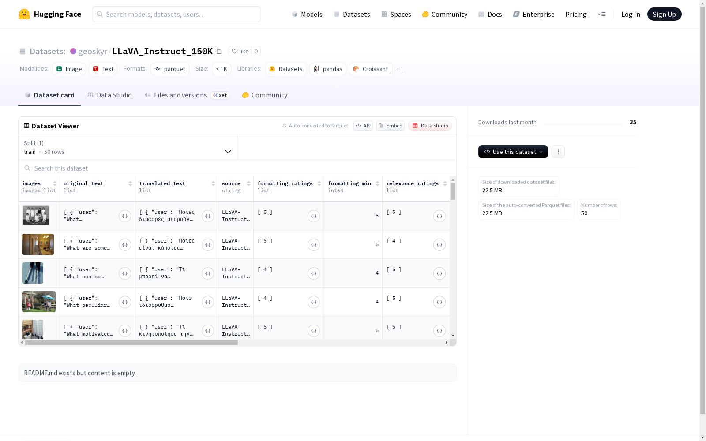
Task: Click the Hugging Face logo icon
Action: click(24, 14)
